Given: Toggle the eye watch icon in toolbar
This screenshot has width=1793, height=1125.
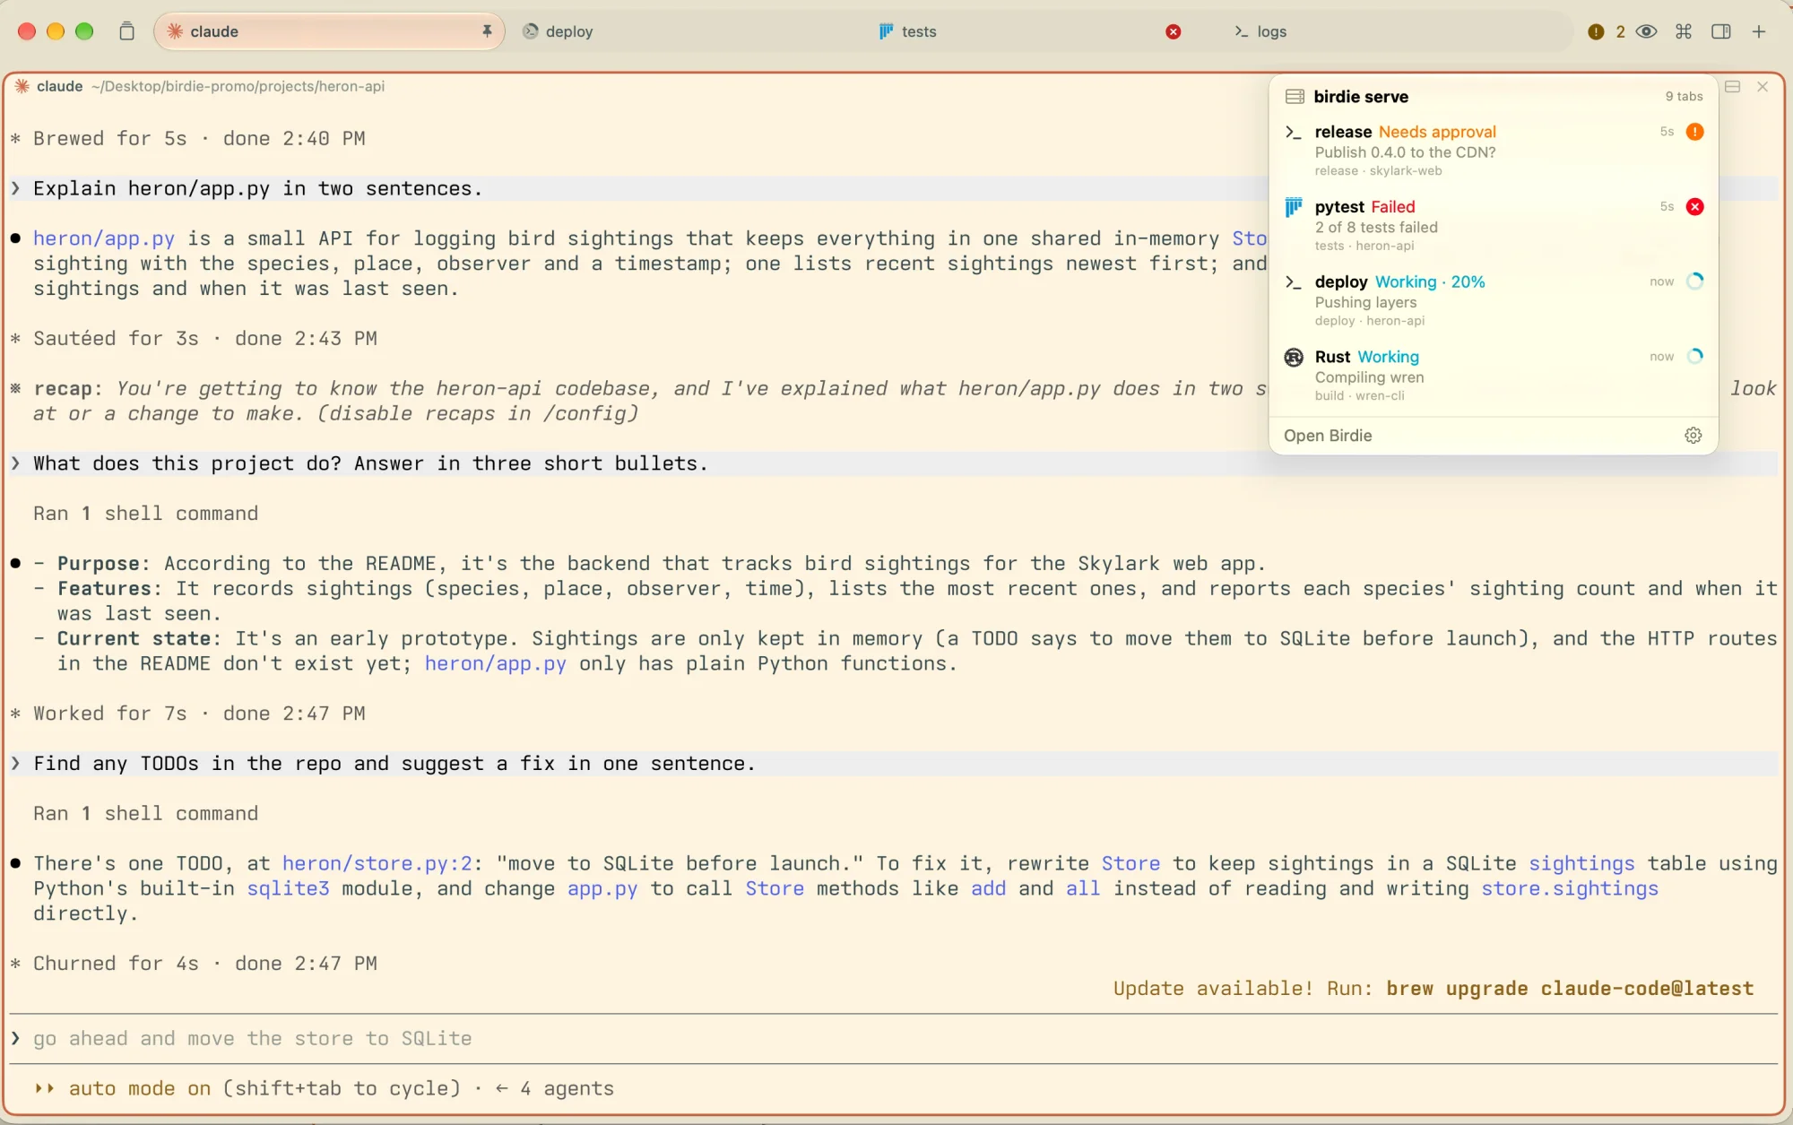Looking at the screenshot, I should point(1646,31).
